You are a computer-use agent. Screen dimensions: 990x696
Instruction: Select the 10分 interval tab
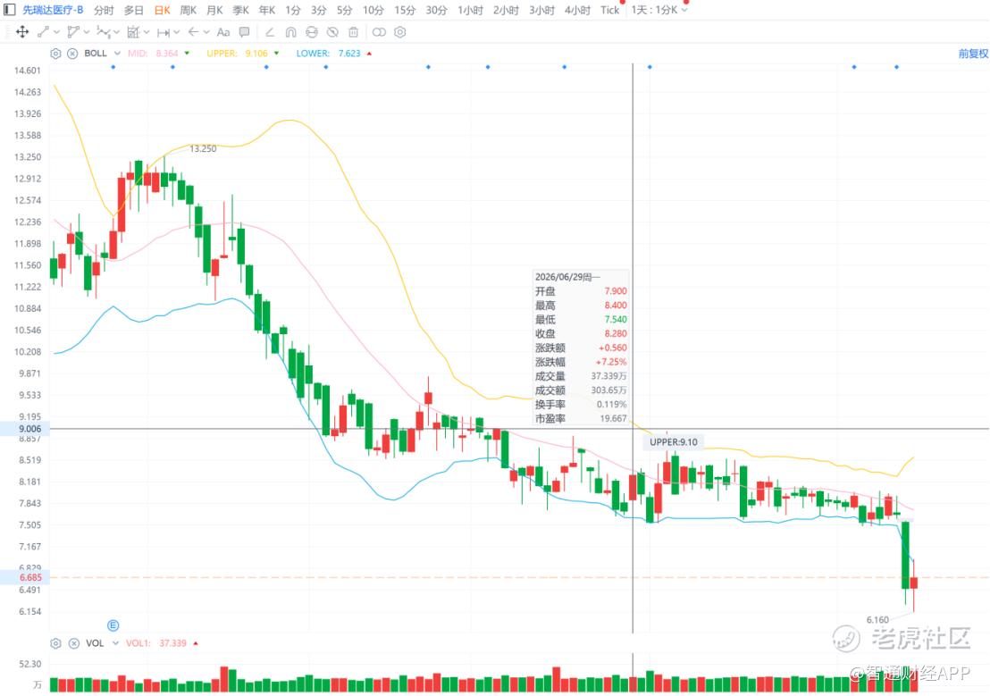(x=373, y=10)
